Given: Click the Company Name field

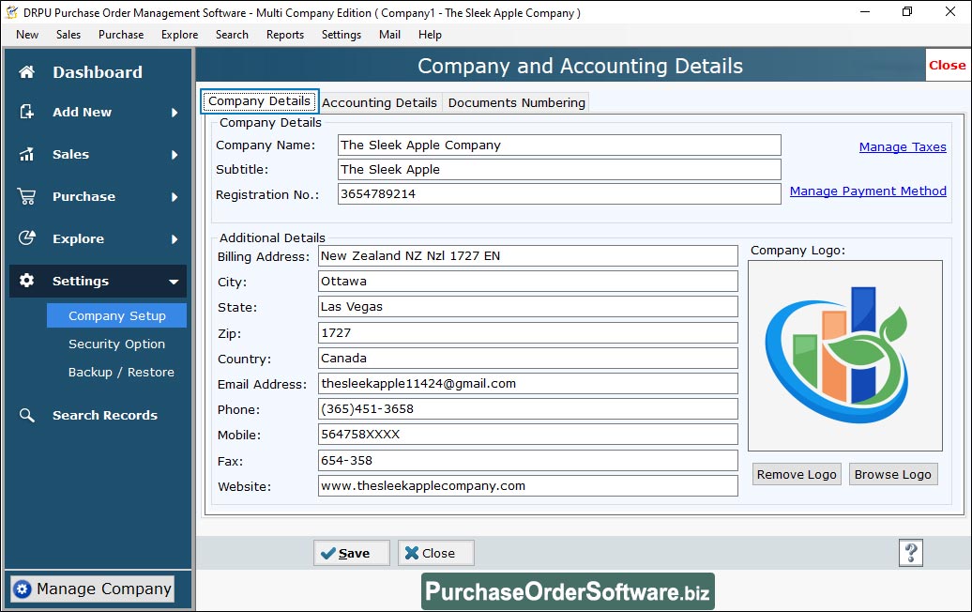Looking at the screenshot, I should pos(559,145).
